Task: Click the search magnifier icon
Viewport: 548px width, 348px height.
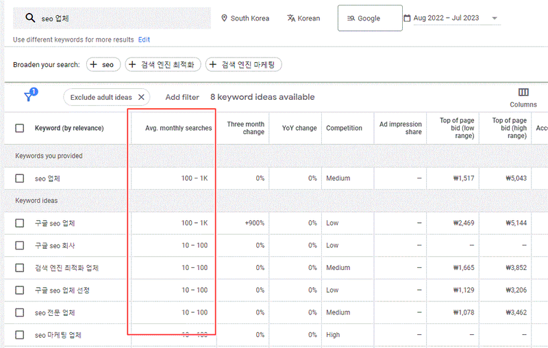Action: 30,18
